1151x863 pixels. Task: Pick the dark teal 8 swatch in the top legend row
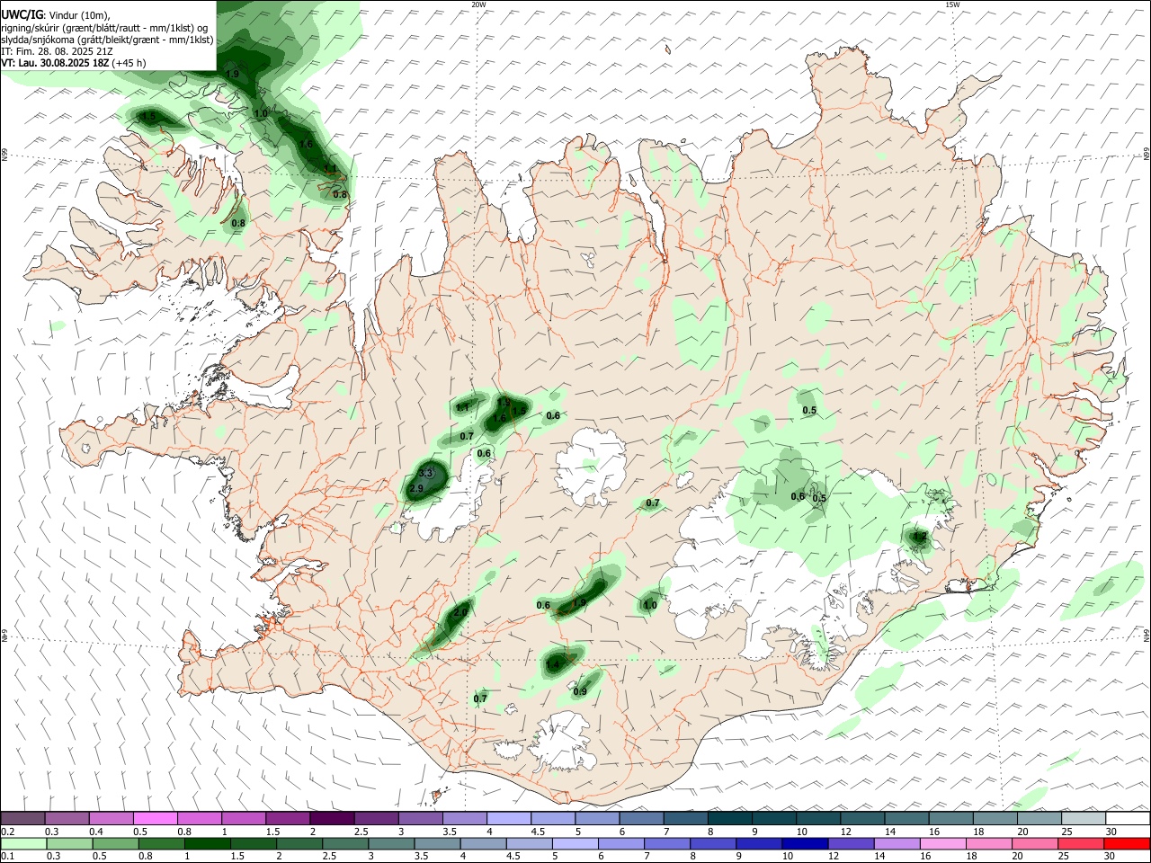[730, 819]
